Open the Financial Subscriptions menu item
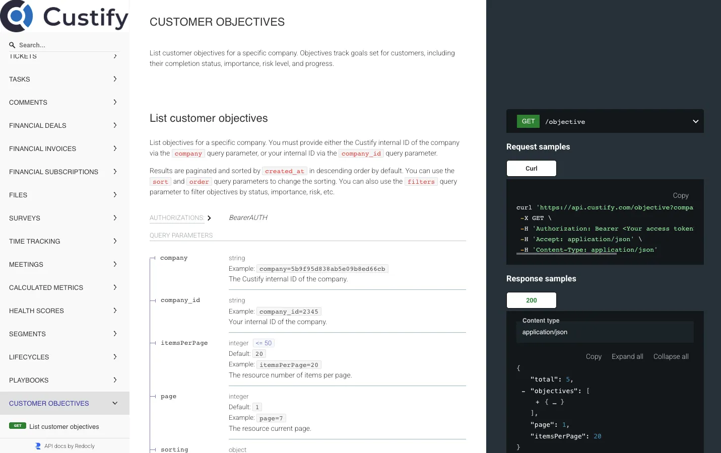 [64, 172]
